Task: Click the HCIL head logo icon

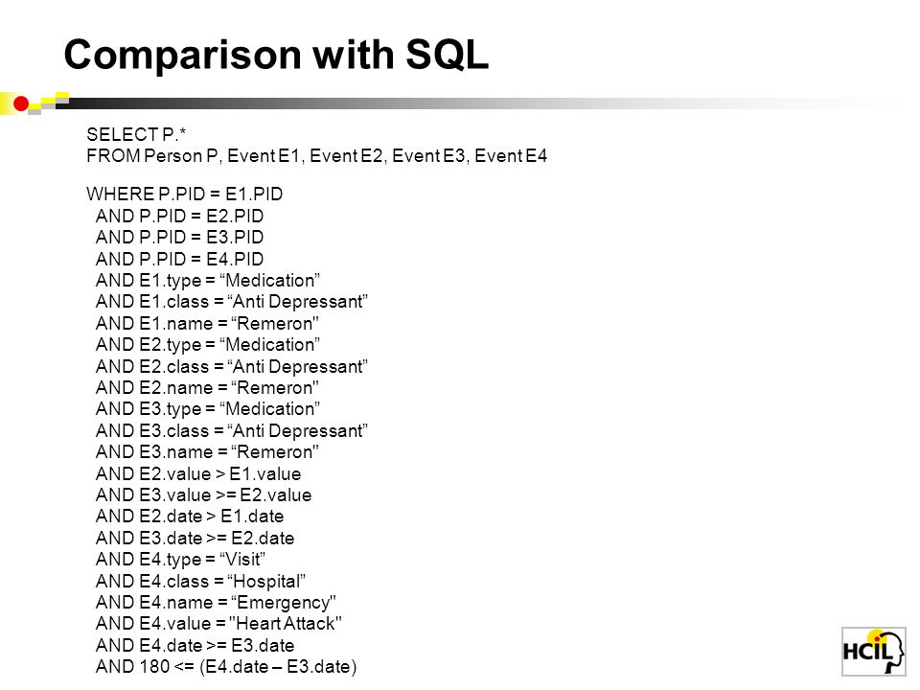Action: pos(874,652)
